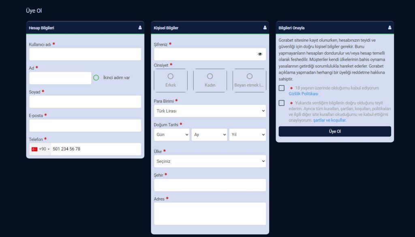This screenshot has height=237, width=415.
Task: Click the E-posta input field
Action: coord(85,126)
